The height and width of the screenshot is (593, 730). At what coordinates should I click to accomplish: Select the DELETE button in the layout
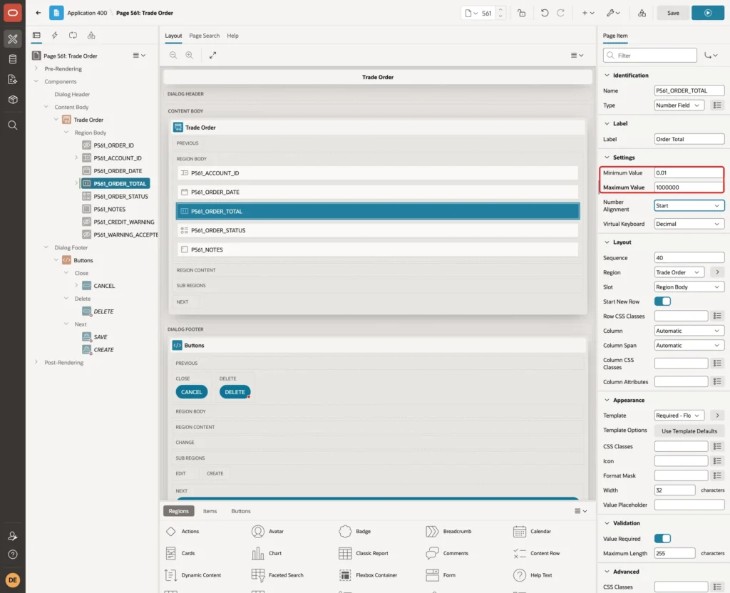235,392
